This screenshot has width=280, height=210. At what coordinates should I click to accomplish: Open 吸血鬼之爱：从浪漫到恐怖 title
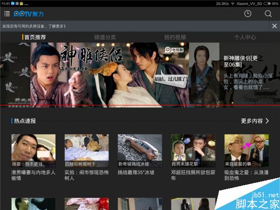pos(246,175)
